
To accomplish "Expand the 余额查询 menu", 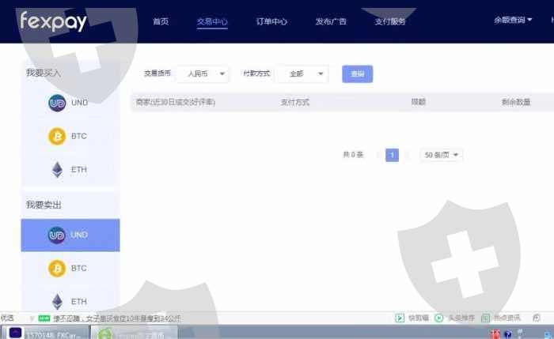I will click(x=513, y=21).
